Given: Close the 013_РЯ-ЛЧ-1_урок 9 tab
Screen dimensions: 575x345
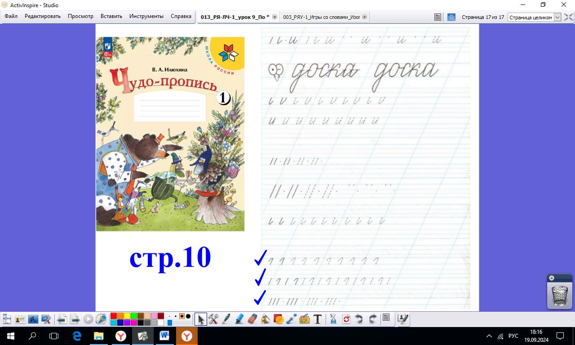Looking at the screenshot, I should coord(275,17).
